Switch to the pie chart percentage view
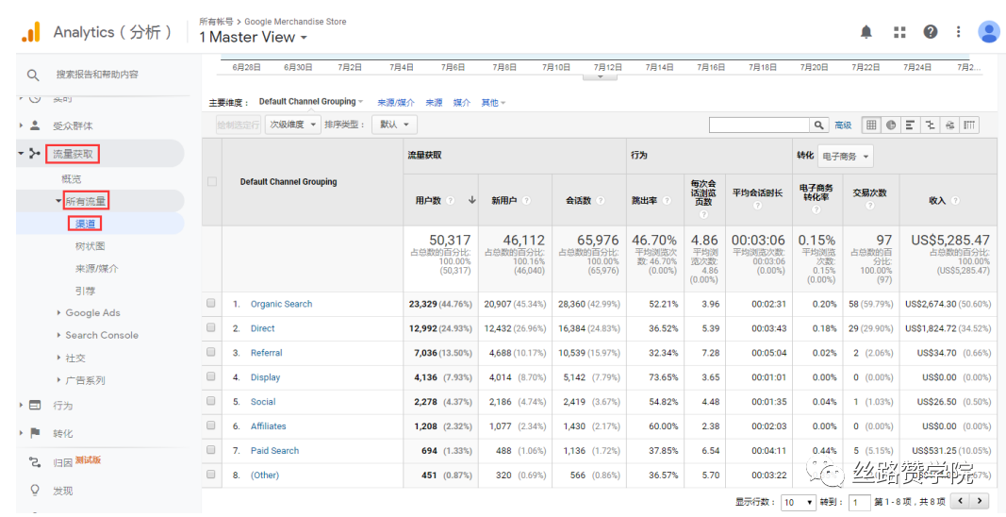The image size is (1006, 517). (x=891, y=125)
